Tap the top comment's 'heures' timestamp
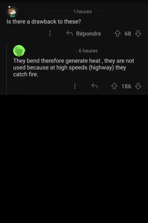Image resolution: width=148 pixels, height=223 pixels. [83, 12]
